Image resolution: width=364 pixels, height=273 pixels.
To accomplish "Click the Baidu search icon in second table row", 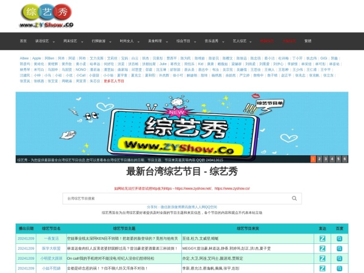I will (340, 248).
